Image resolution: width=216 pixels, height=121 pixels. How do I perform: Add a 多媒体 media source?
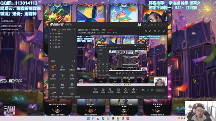pyautogui.click(x=118, y=90)
